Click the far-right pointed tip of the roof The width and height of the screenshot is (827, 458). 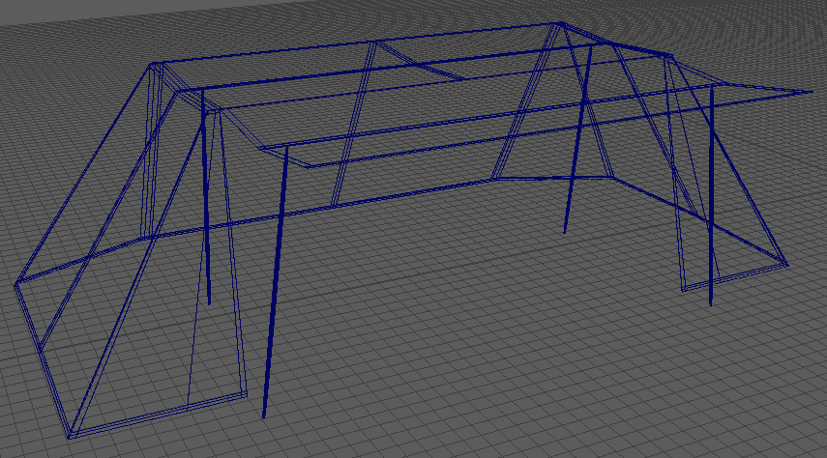(811, 94)
